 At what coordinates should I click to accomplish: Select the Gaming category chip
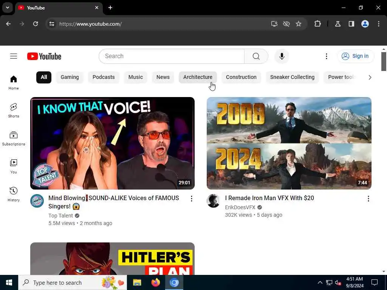(70, 77)
